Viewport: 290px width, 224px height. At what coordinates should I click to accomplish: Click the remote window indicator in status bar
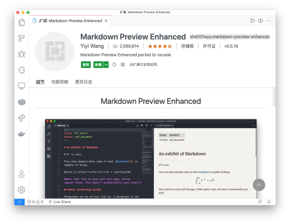point(19,202)
